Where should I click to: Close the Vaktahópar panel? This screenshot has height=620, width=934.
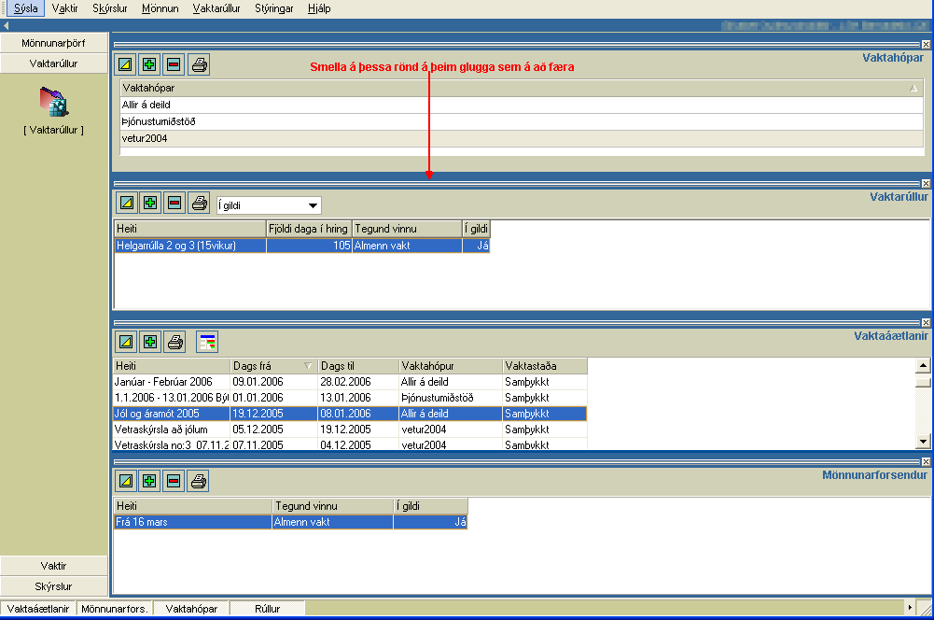(926, 45)
